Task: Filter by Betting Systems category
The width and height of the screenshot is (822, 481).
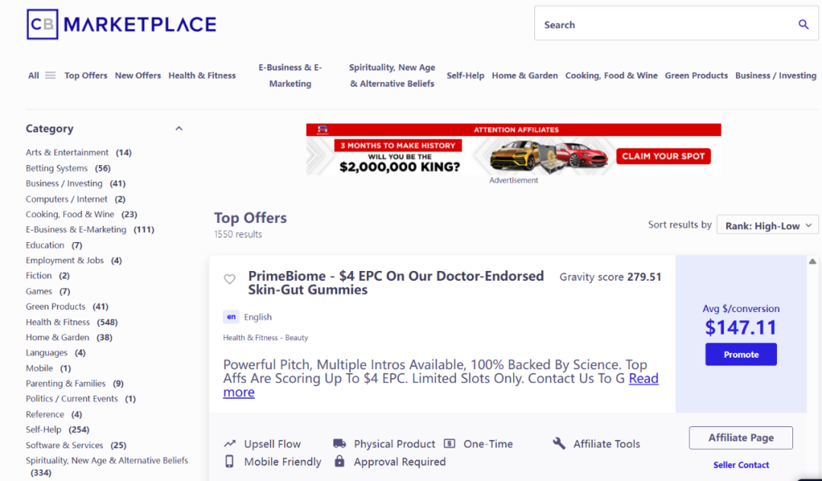Action: pyautogui.click(x=56, y=168)
